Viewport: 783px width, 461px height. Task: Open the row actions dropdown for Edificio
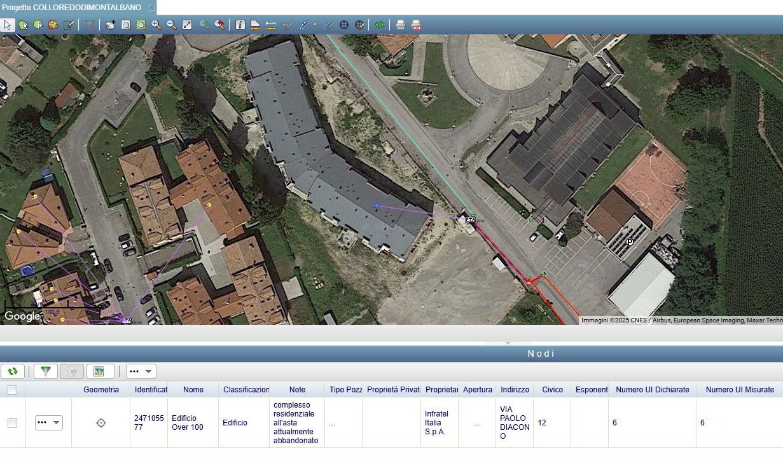[49, 422]
